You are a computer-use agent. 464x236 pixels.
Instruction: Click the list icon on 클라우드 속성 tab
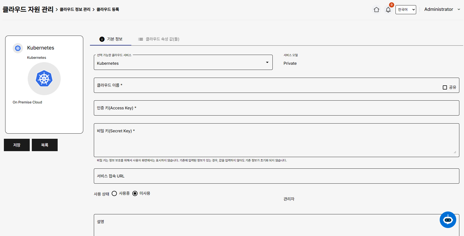click(x=140, y=39)
